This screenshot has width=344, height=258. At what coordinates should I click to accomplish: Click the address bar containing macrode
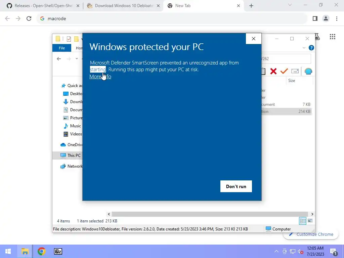pos(172,19)
